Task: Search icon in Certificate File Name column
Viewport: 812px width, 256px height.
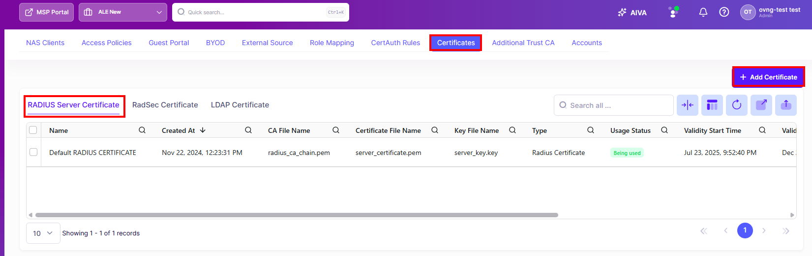Action: 435,130
